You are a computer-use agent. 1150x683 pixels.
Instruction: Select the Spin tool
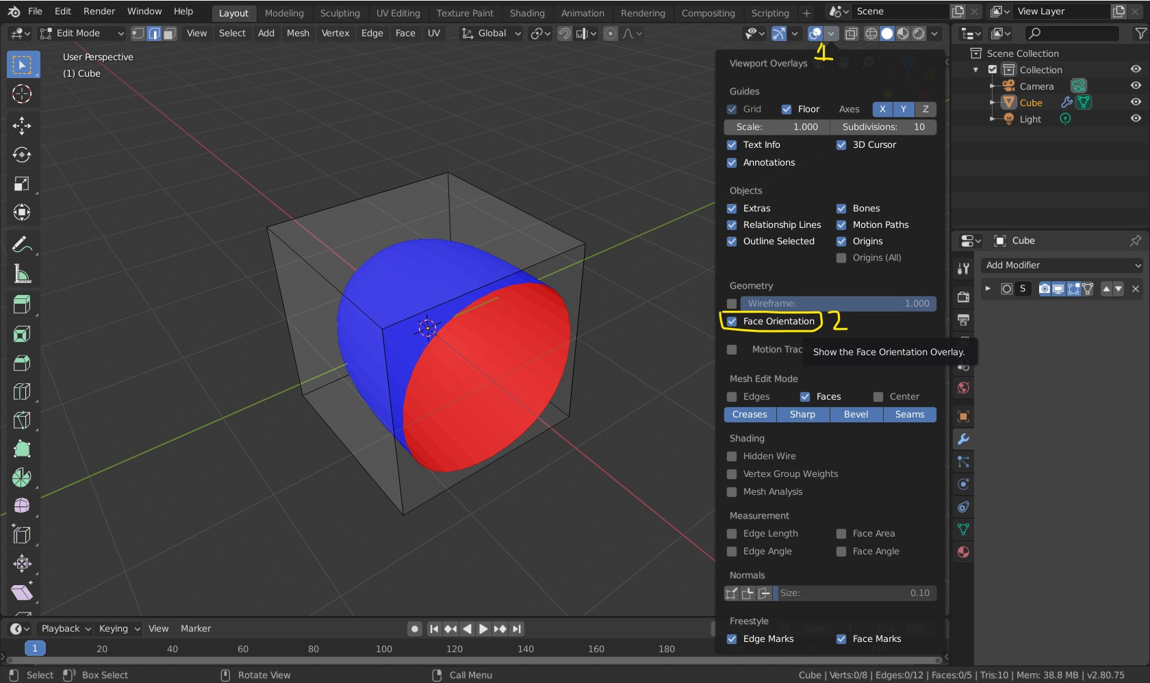point(22,478)
